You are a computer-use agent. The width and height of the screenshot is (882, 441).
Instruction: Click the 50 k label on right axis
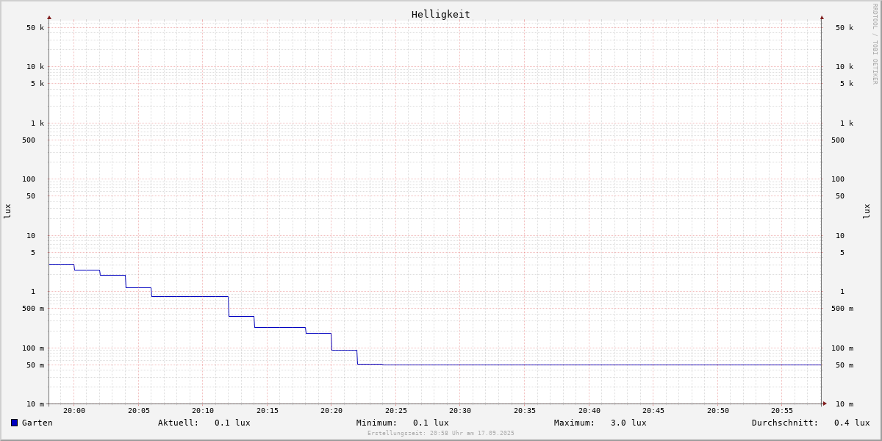pyautogui.click(x=845, y=28)
